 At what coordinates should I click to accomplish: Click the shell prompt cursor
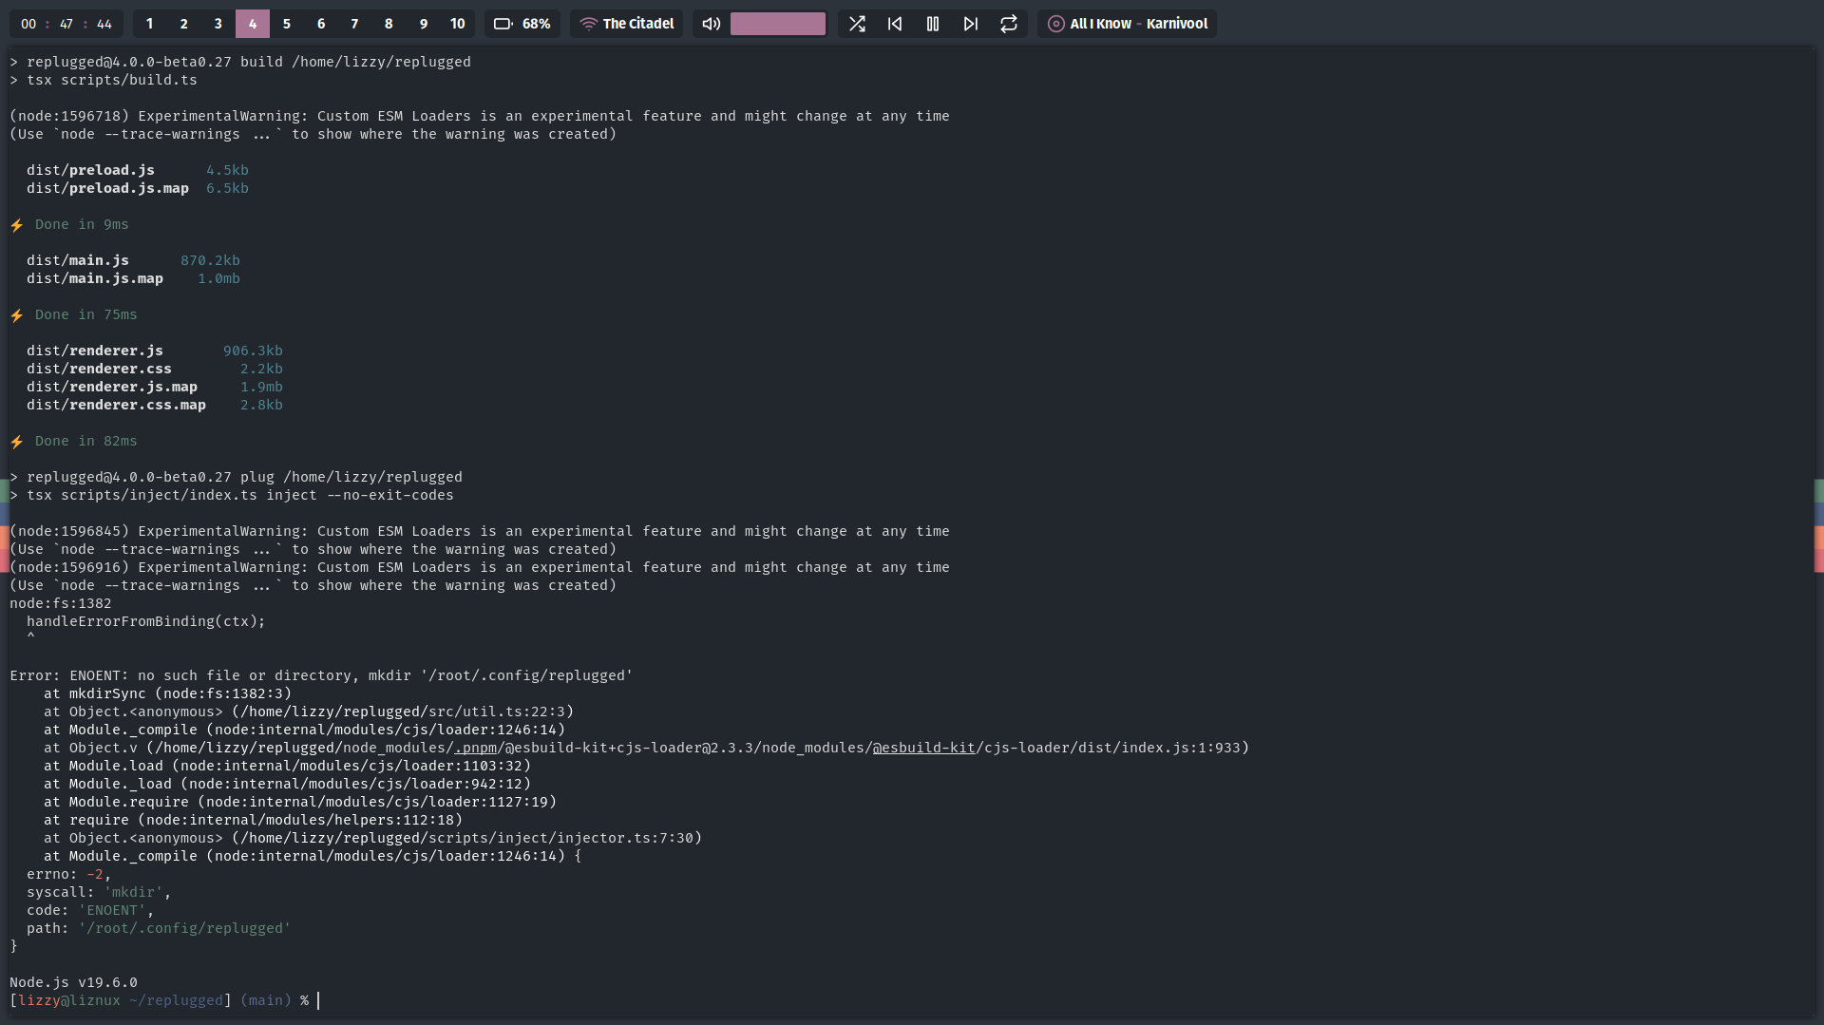(x=318, y=1000)
